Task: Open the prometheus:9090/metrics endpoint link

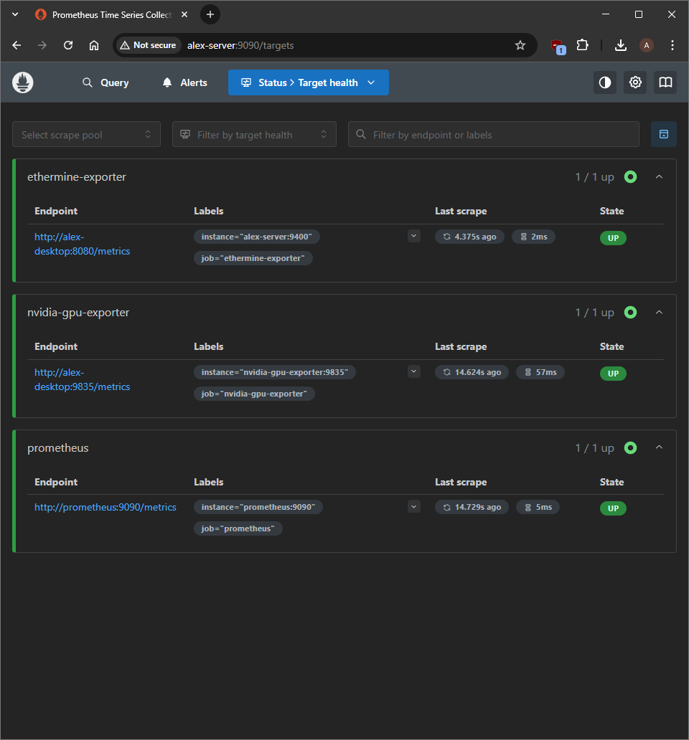Action: coord(106,507)
